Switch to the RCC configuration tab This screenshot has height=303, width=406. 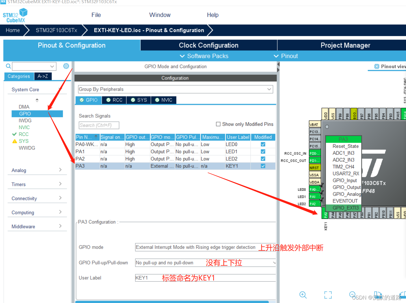coord(114,100)
